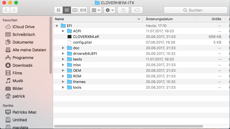Image resolution: width=230 pixels, height=129 pixels.
Task: Click the Heute, 17:10 date cell
Action: coord(156,26)
